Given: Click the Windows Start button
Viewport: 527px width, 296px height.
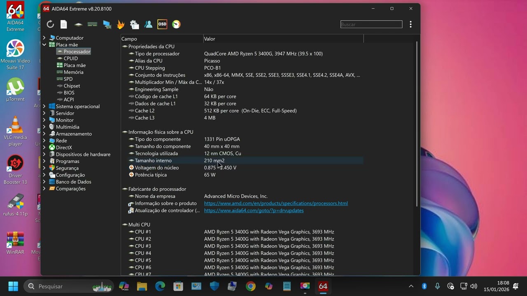Looking at the screenshot, I should coord(13,286).
